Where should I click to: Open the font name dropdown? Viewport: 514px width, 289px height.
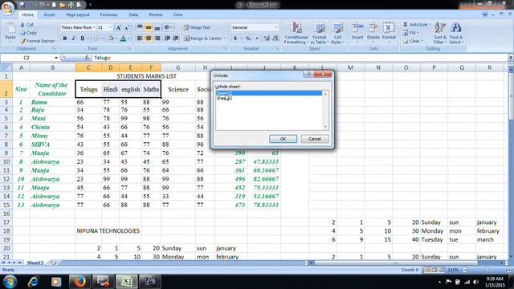coord(94,27)
